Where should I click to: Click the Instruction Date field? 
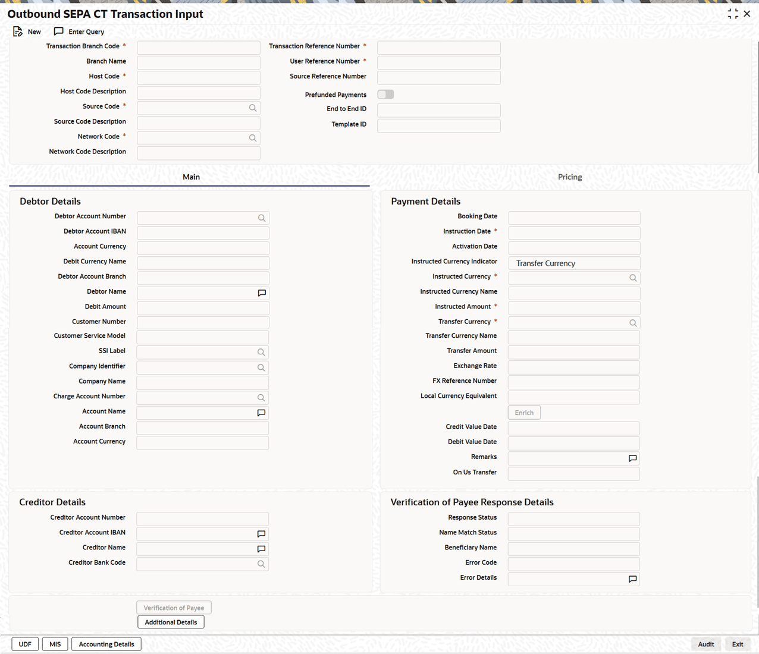[x=575, y=233]
